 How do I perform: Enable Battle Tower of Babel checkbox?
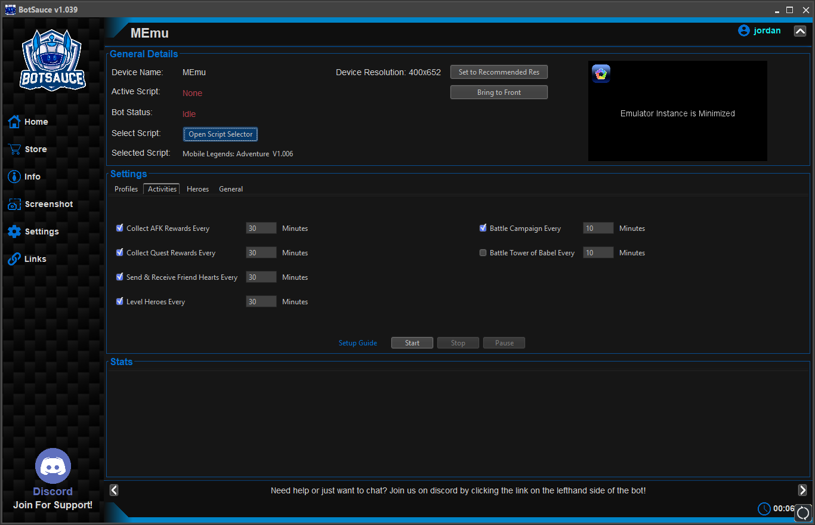(483, 253)
